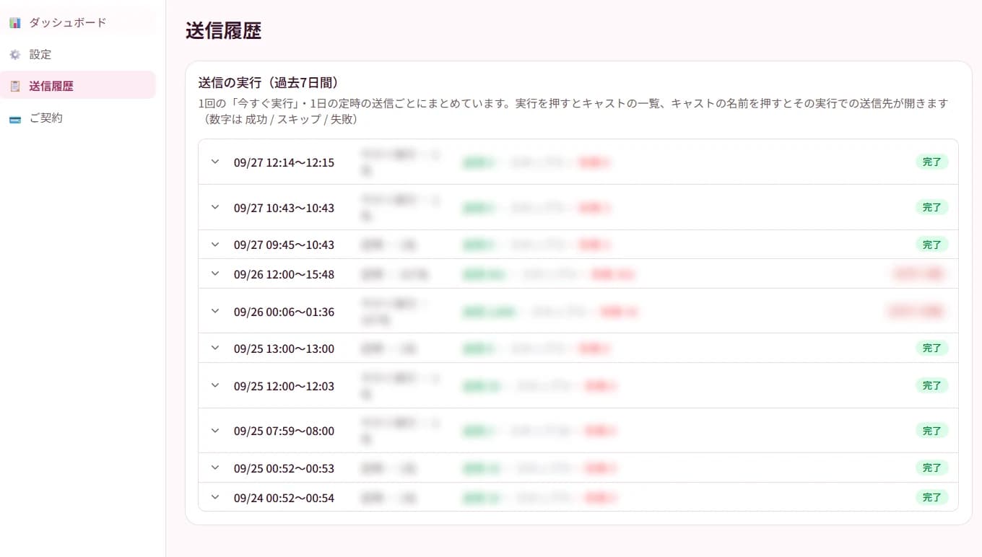Click the 完了 badge for 09/24 00:52～00:54

tap(932, 497)
